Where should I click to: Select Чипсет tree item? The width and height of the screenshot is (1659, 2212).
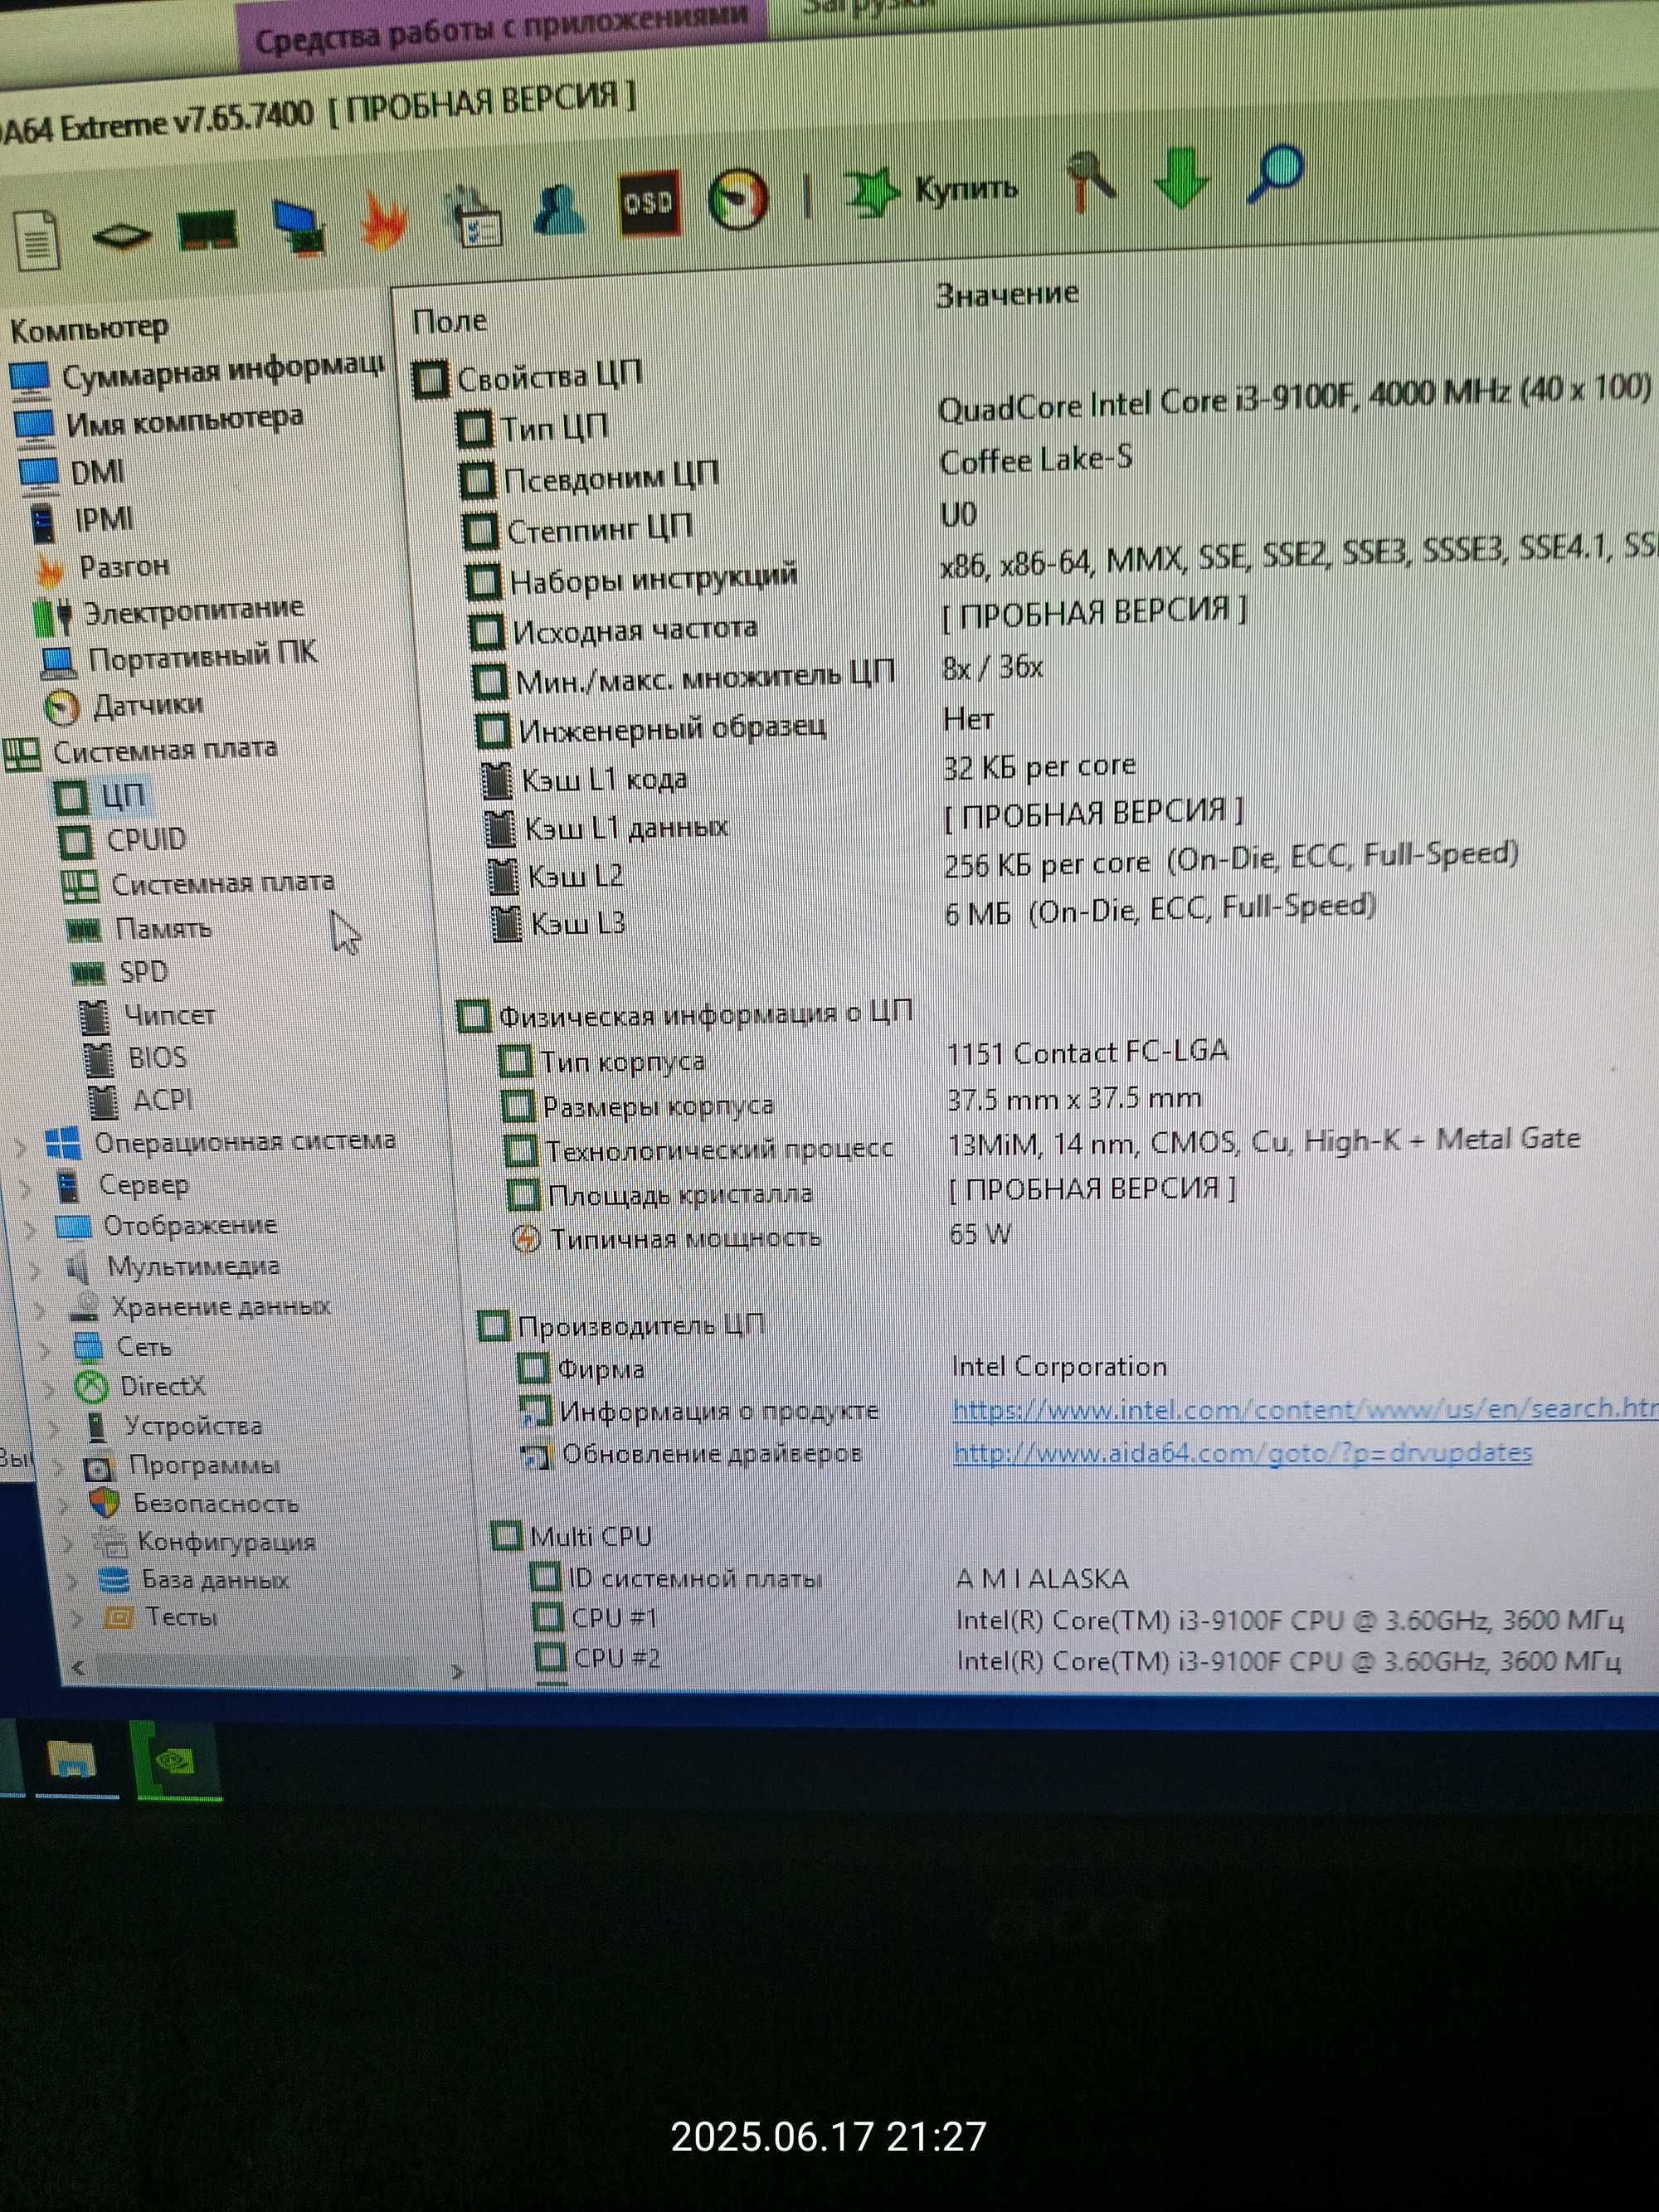click(x=147, y=1016)
